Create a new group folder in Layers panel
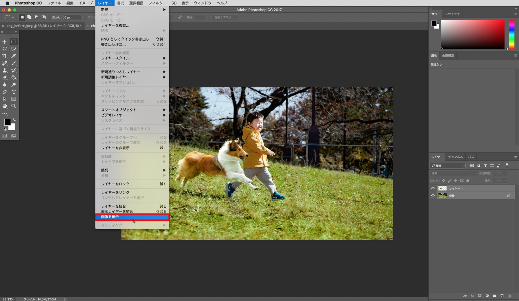The height and width of the screenshot is (301, 519). coord(494,296)
